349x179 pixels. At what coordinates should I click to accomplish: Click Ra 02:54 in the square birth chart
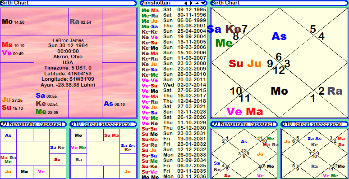[x=80, y=22]
